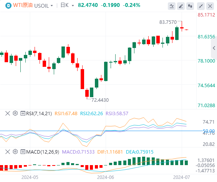Remove the MACD indicator panel
The height and width of the screenshot is (182, 217).
[x=8, y=152]
